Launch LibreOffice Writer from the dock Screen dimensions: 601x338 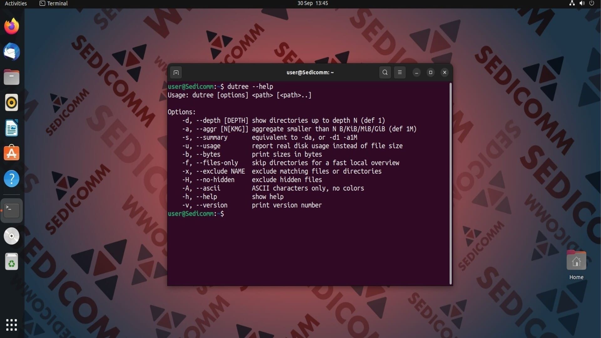click(12, 128)
